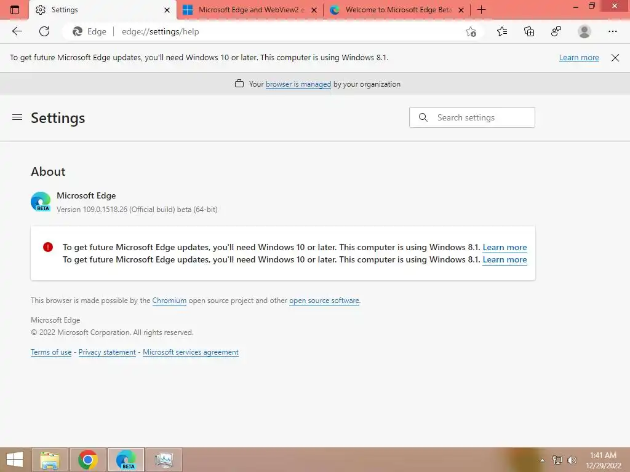Switch to Welcome to Microsoft Edge Beta tab
Viewport: 630px width, 472px height.
[397, 10]
